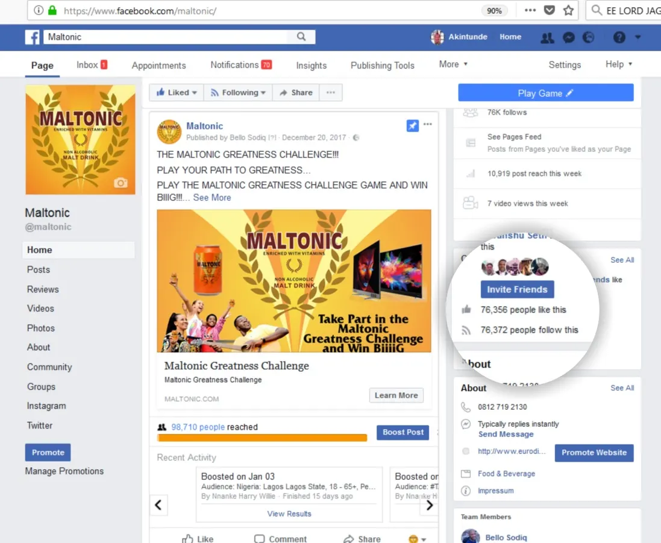The height and width of the screenshot is (543, 661).
Task: Click the 98,710 people reached link
Action: [198, 427]
